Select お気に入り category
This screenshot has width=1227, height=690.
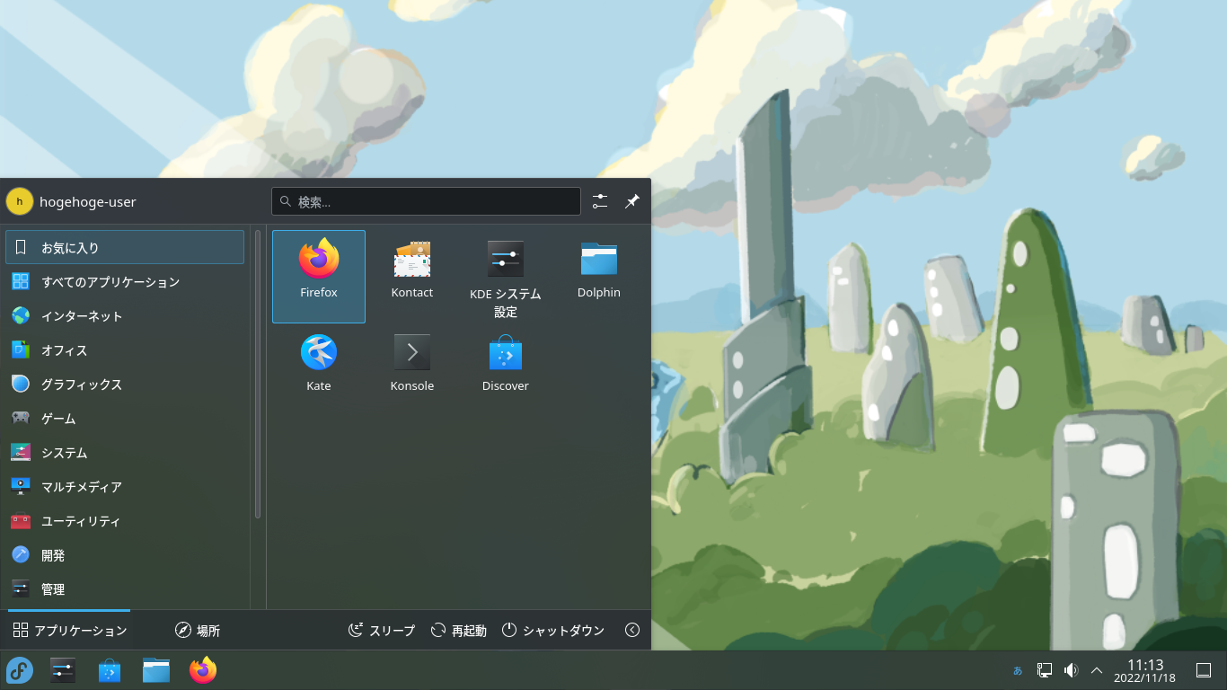125,247
